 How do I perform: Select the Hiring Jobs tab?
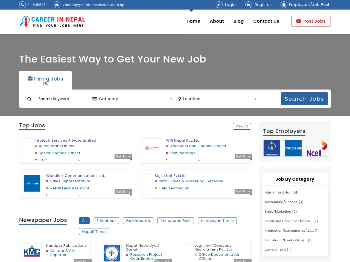click(x=45, y=80)
